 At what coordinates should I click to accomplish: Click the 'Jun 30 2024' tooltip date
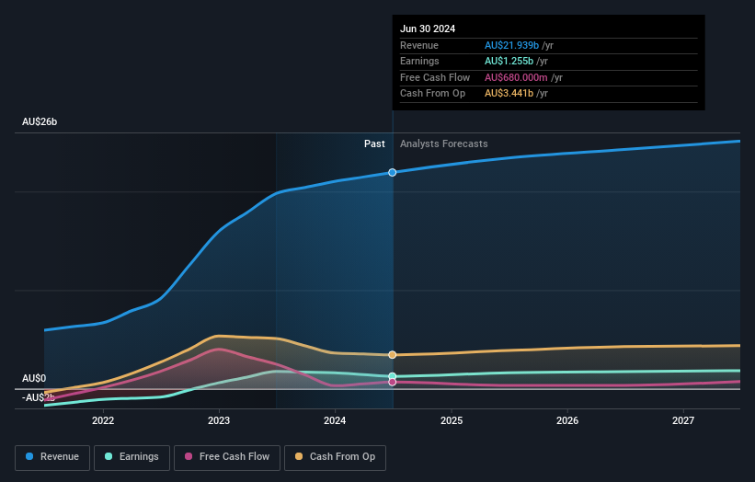pos(428,29)
